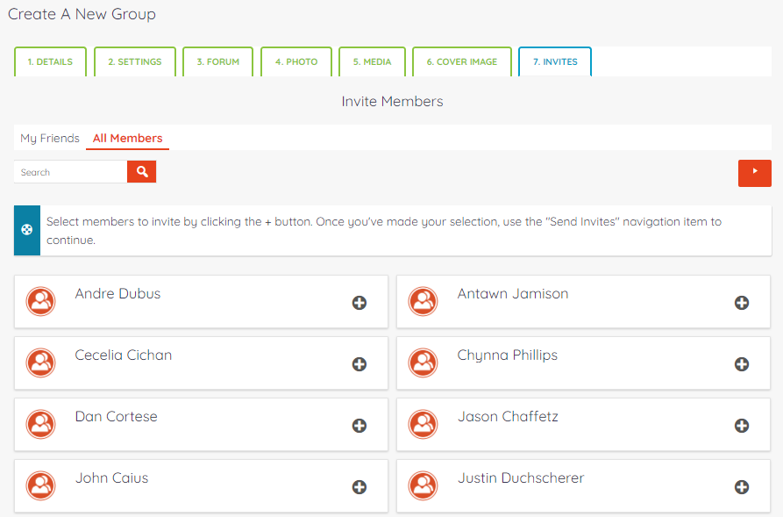The image size is (783, 517).
Task: Jump to the 6. Cover Image tab
Action: (461, 62)
